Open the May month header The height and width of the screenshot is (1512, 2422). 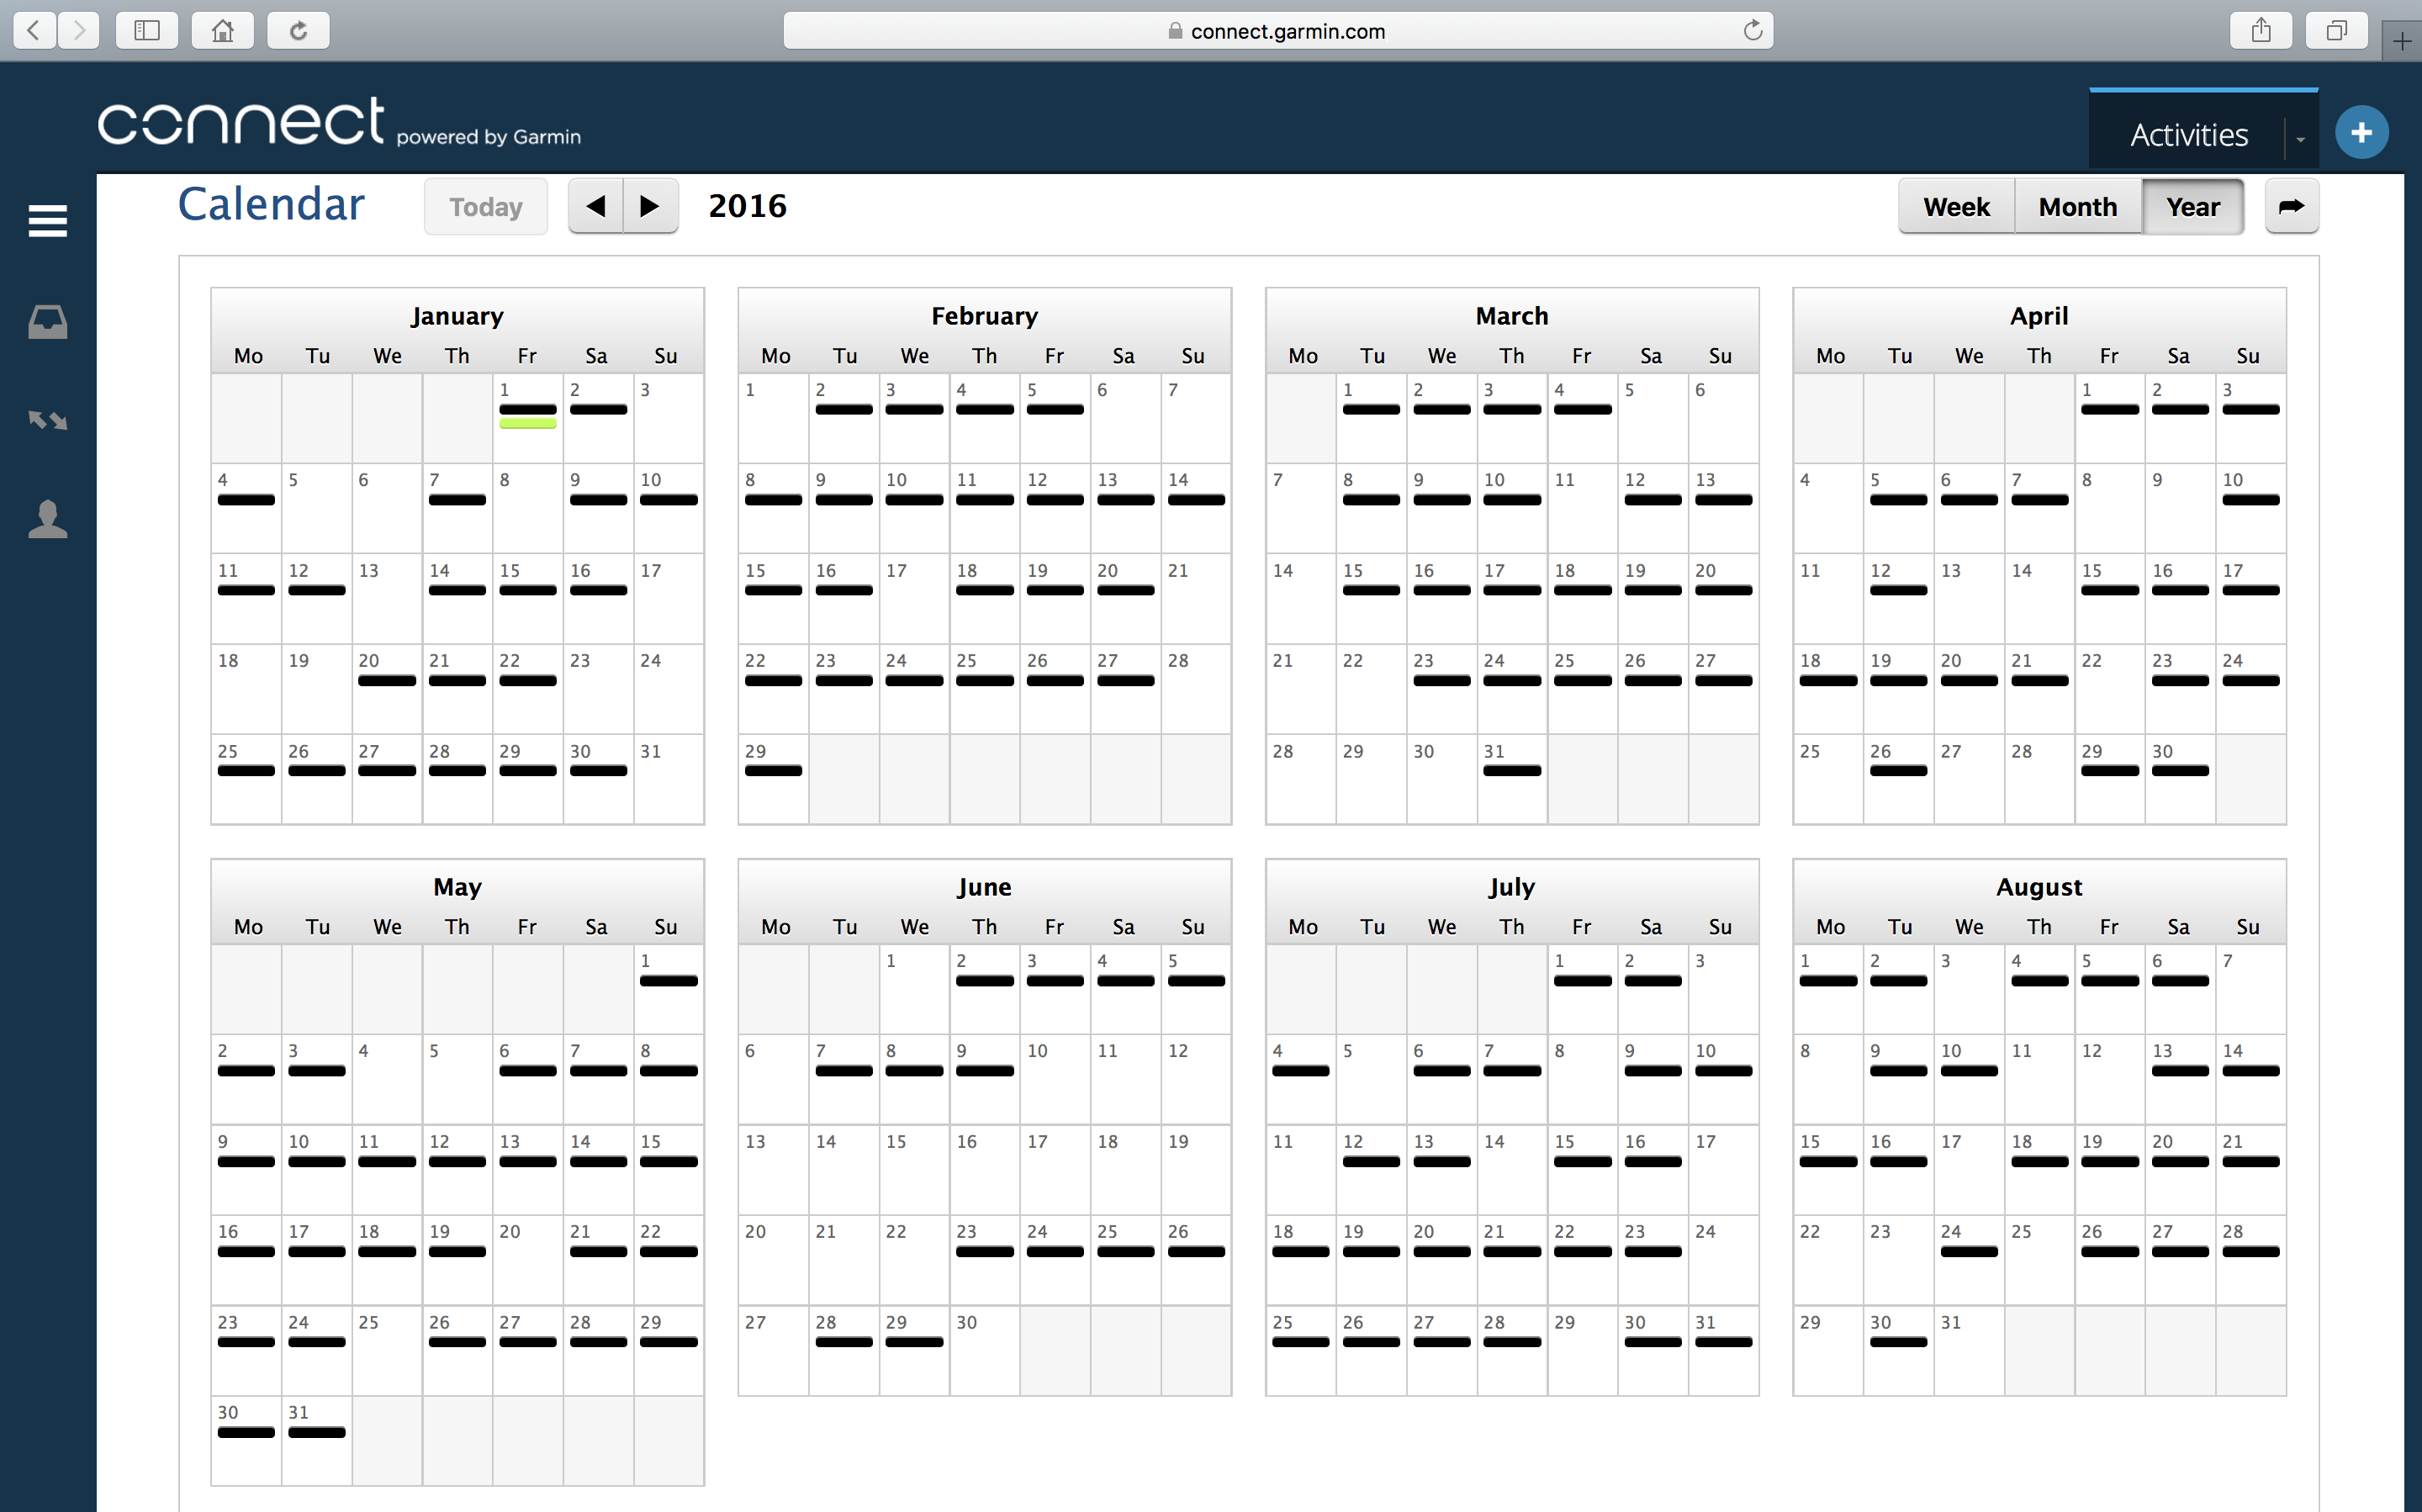pos(457,887)
